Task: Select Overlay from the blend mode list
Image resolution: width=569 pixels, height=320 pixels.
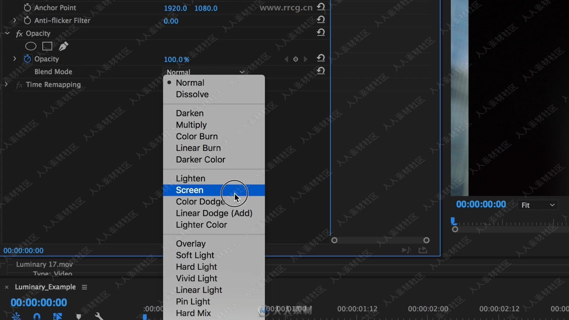Action: [191, 244]
